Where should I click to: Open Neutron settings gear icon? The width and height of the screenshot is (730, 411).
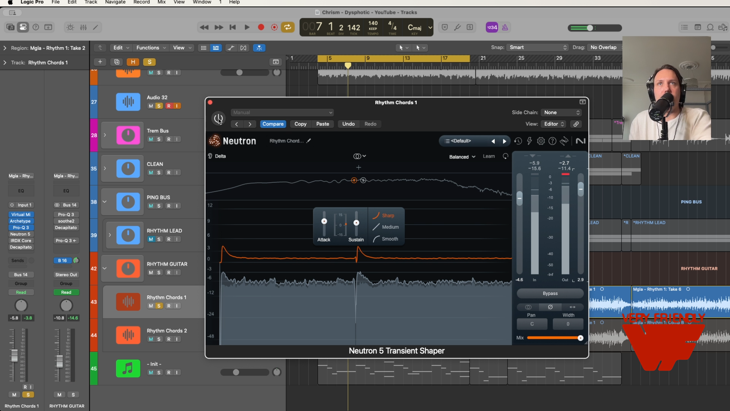(x=541, y=141)
